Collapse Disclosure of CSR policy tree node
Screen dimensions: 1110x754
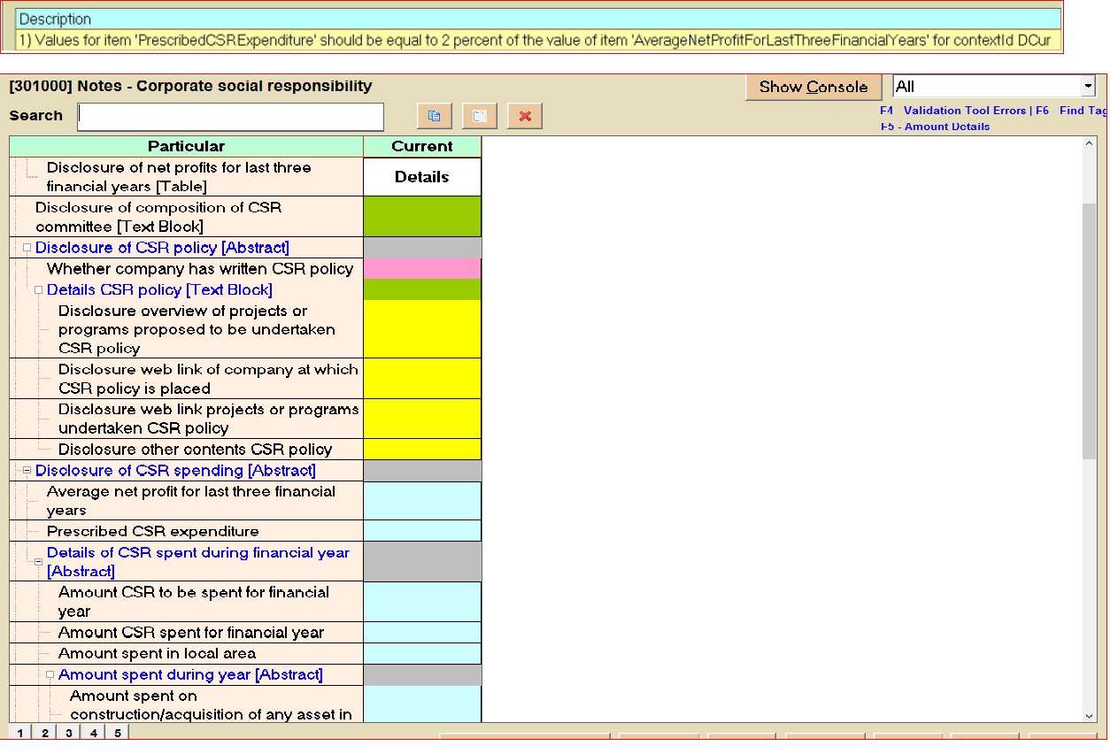[x=27, y=248]
